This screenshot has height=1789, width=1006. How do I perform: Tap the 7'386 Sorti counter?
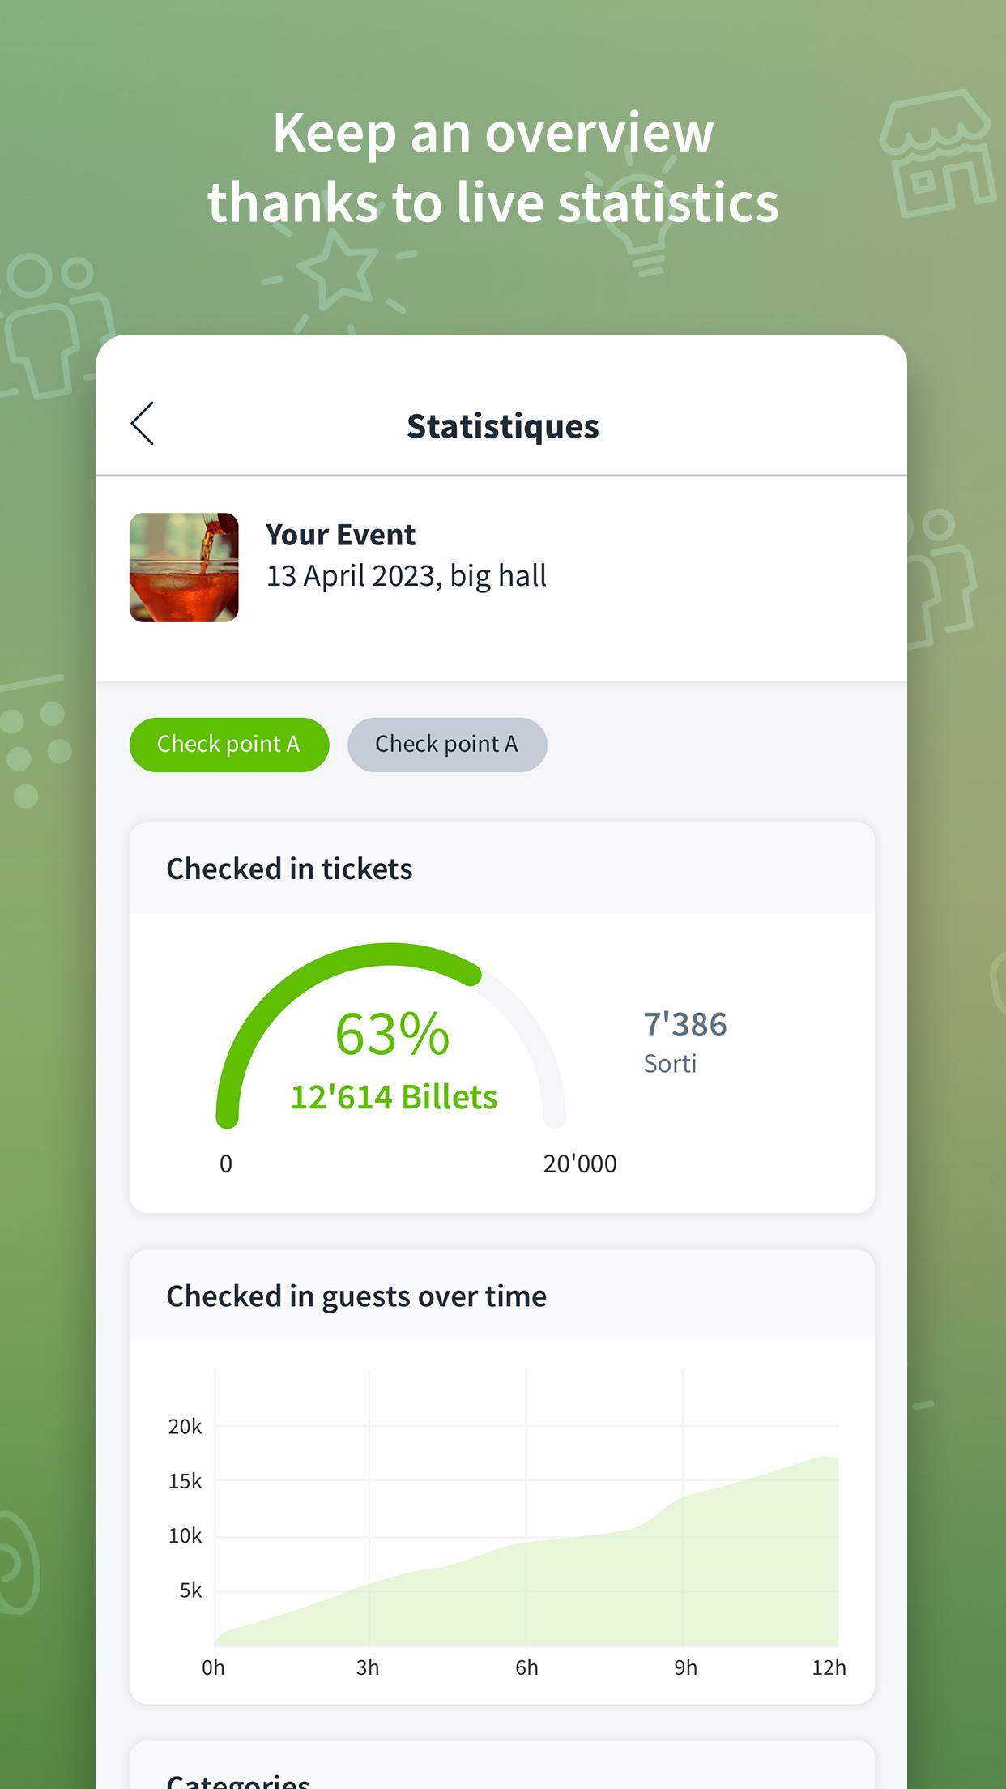[684, 1041]
